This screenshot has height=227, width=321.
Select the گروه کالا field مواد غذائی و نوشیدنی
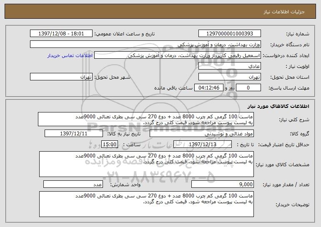pyautogui.click(x=202, y=134)
